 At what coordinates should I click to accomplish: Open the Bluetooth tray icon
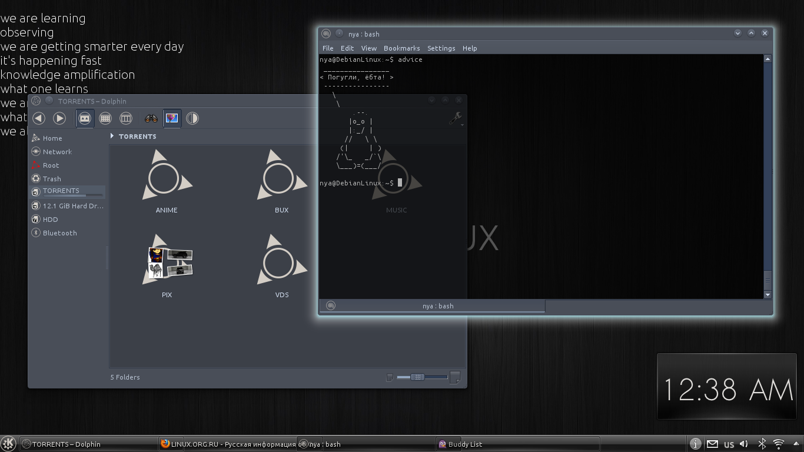[762, 444]
